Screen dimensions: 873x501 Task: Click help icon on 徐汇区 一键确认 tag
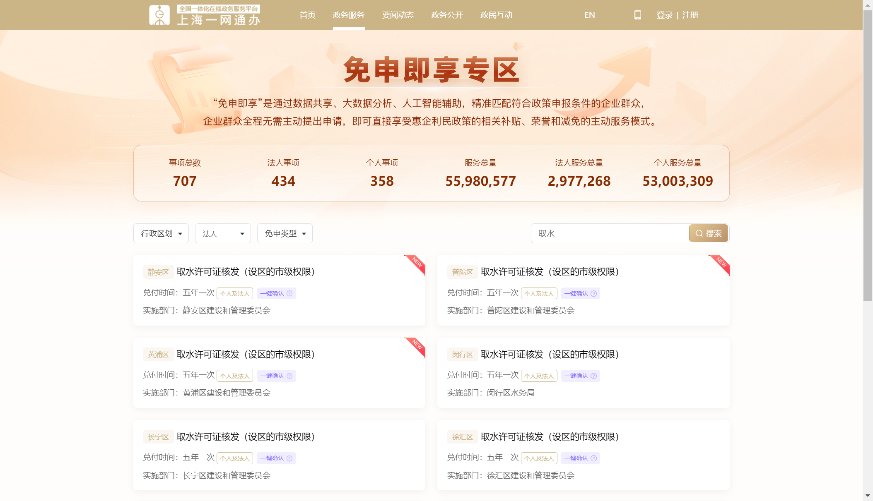pos(593,458)
